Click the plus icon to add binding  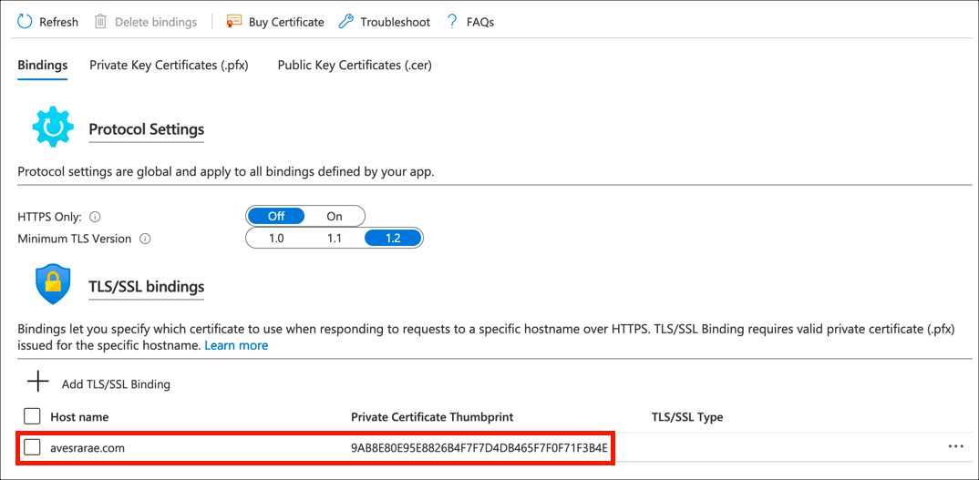(x=37, y=382)
